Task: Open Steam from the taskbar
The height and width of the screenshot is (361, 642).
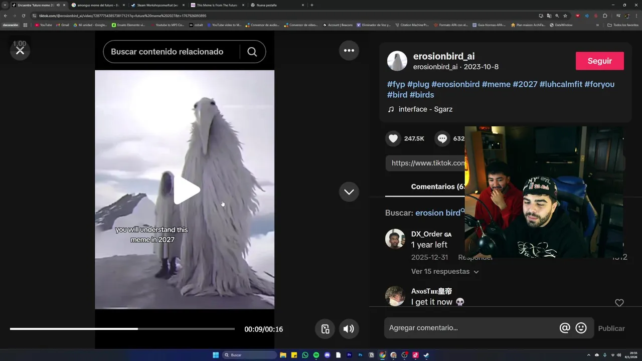Action: click(426, 355)
